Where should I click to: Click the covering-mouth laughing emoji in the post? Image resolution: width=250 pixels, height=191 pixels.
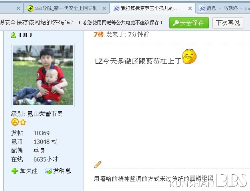tap(189, 57)
